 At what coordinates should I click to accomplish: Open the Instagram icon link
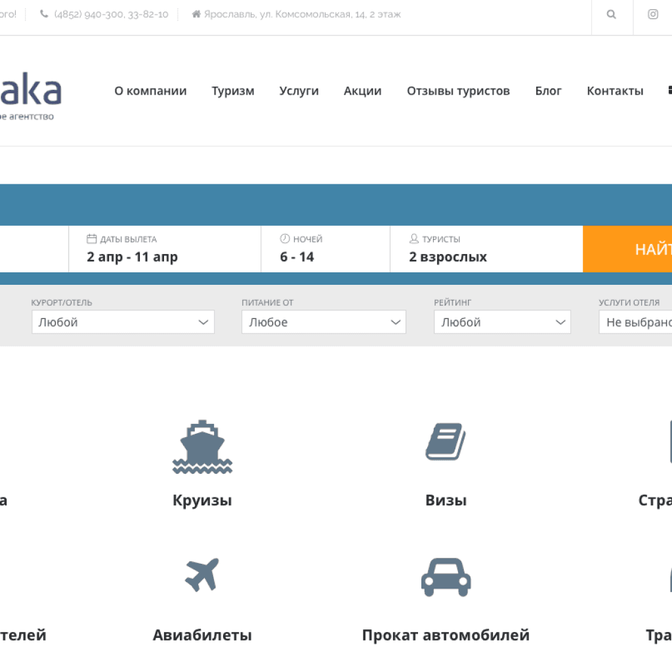pos(653,14)
